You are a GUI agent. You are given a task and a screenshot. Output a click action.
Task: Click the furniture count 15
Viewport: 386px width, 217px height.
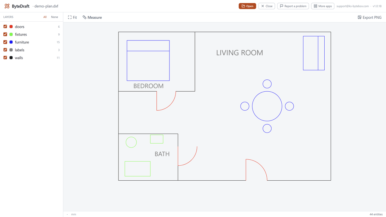pyautogui.click(x=58, y=42)
